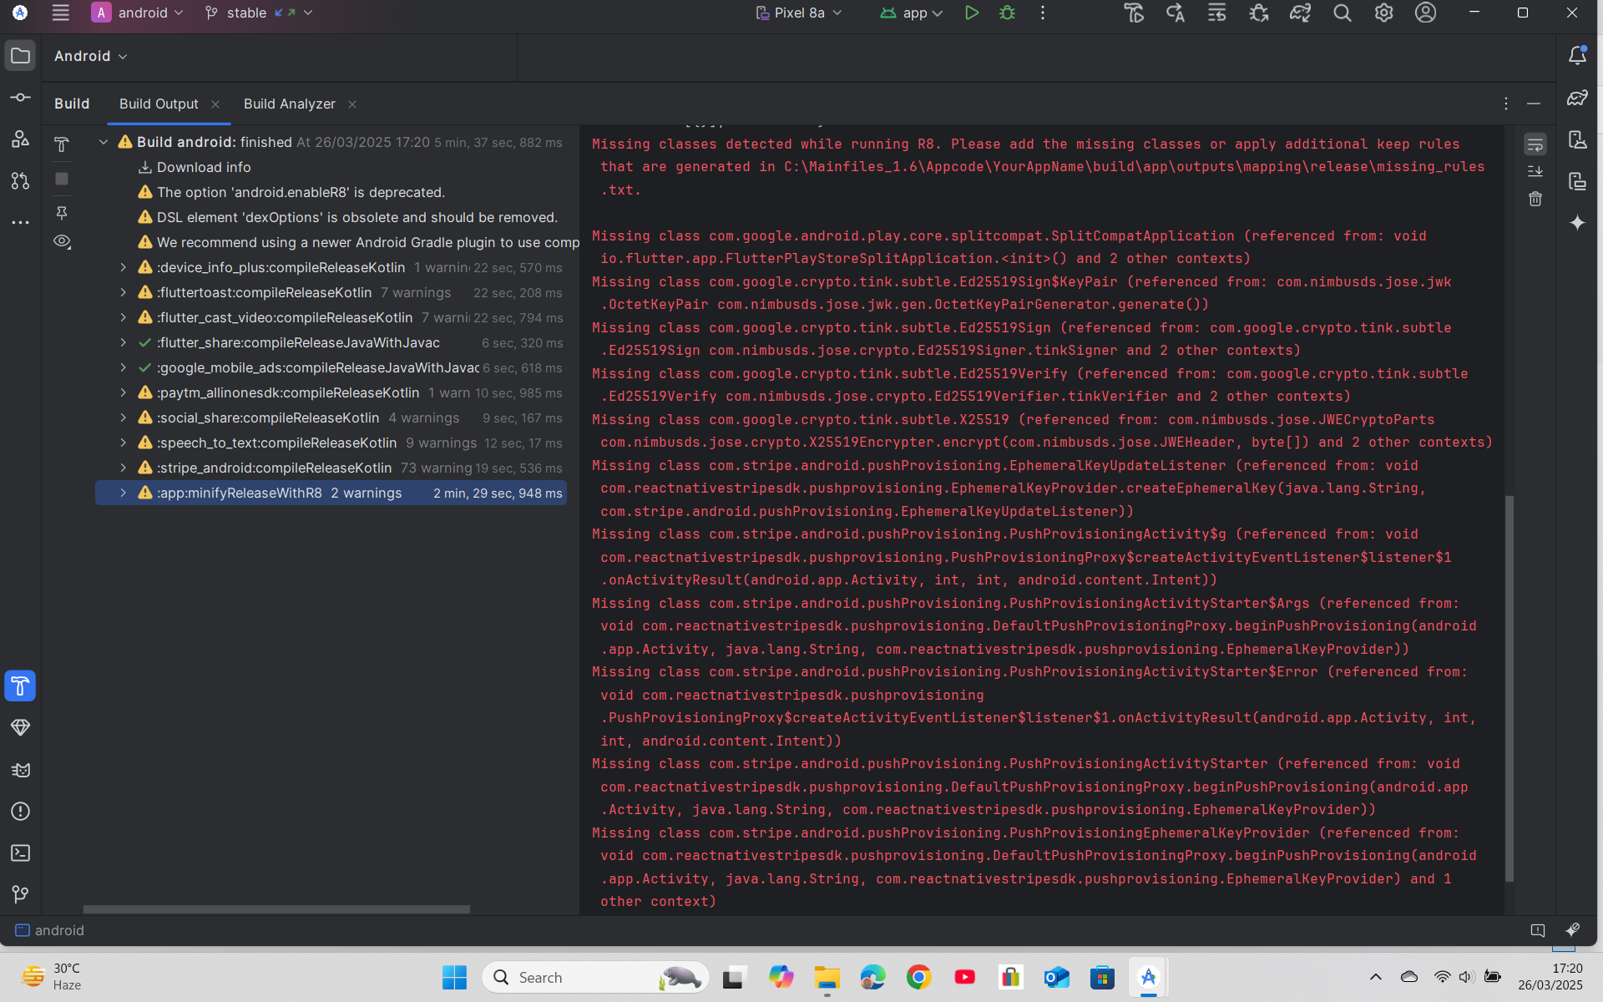This screenshot has width=1603, height=1002.
Task: Open the main hamburger menu
Action: pos(60,13)
